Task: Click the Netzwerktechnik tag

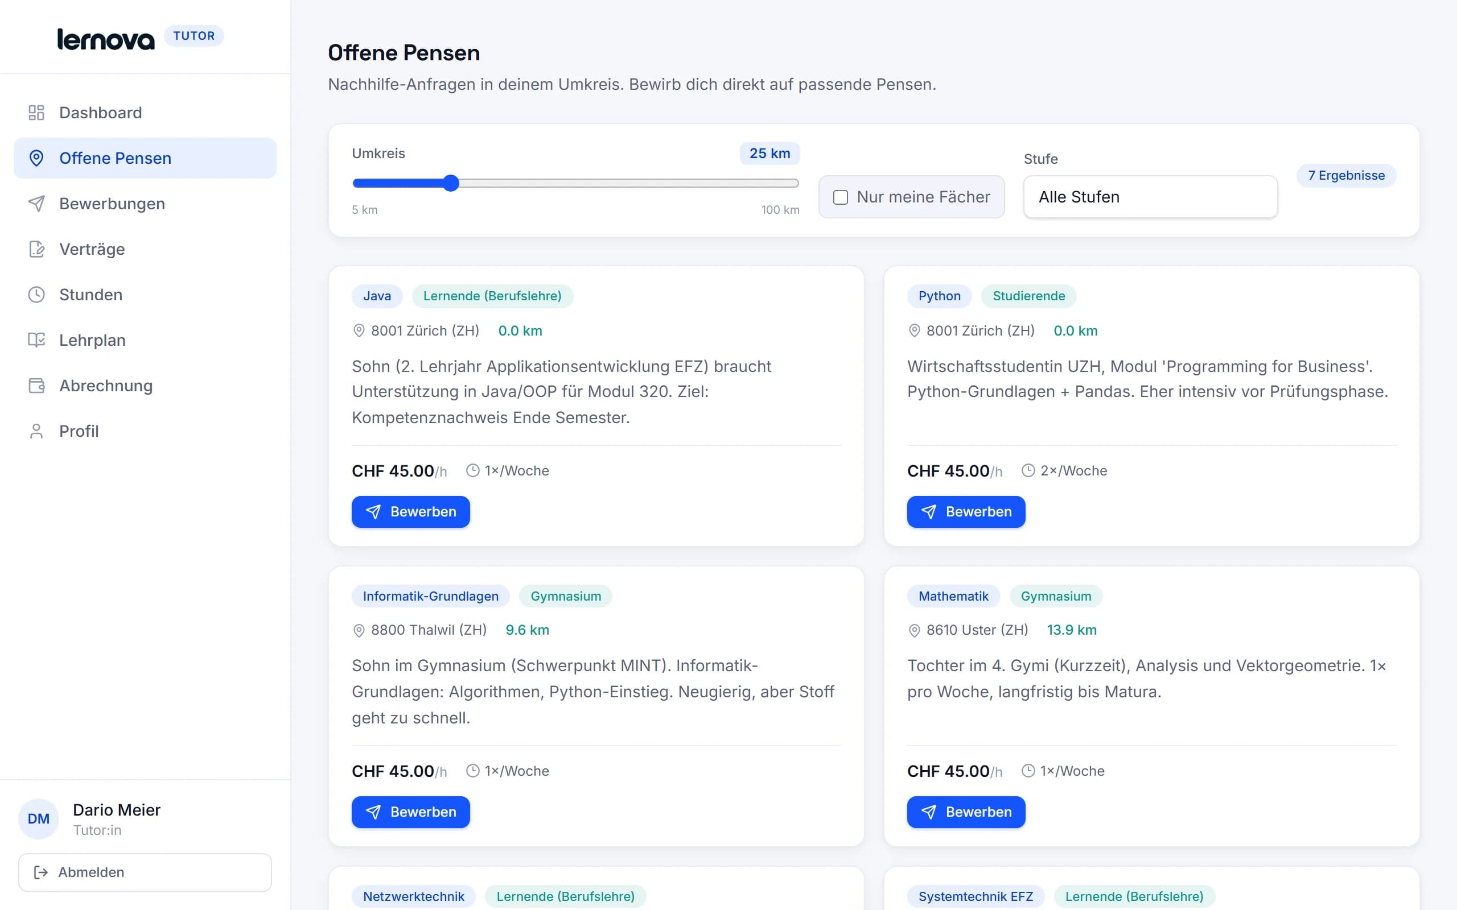Action: (x=414, y=897)
